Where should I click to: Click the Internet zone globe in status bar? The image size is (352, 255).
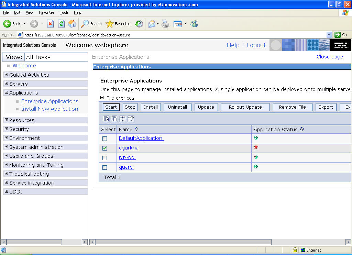pos(303,250)
